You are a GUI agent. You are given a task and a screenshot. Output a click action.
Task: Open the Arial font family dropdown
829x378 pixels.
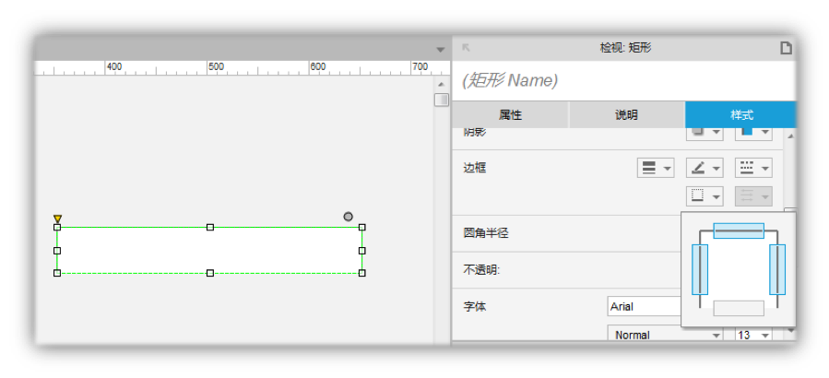click(644, 307)
